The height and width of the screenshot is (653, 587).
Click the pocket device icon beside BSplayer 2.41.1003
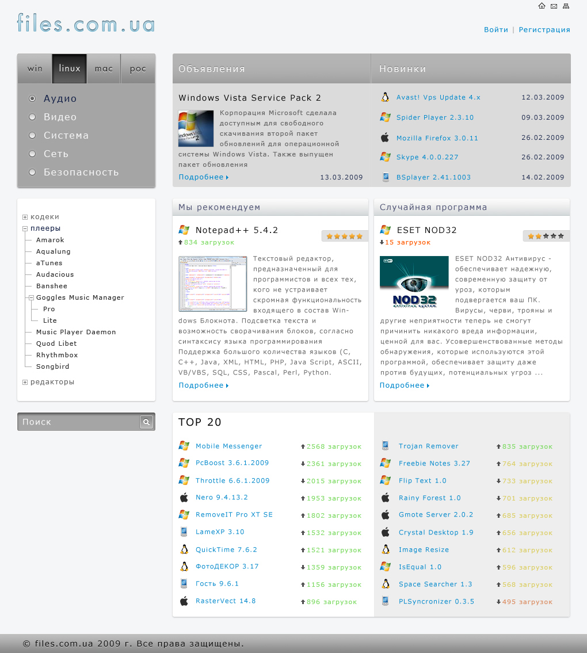[386, 177]
